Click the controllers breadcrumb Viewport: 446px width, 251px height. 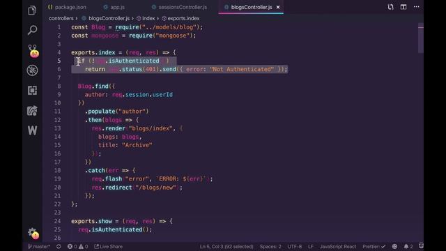[61, 18]
